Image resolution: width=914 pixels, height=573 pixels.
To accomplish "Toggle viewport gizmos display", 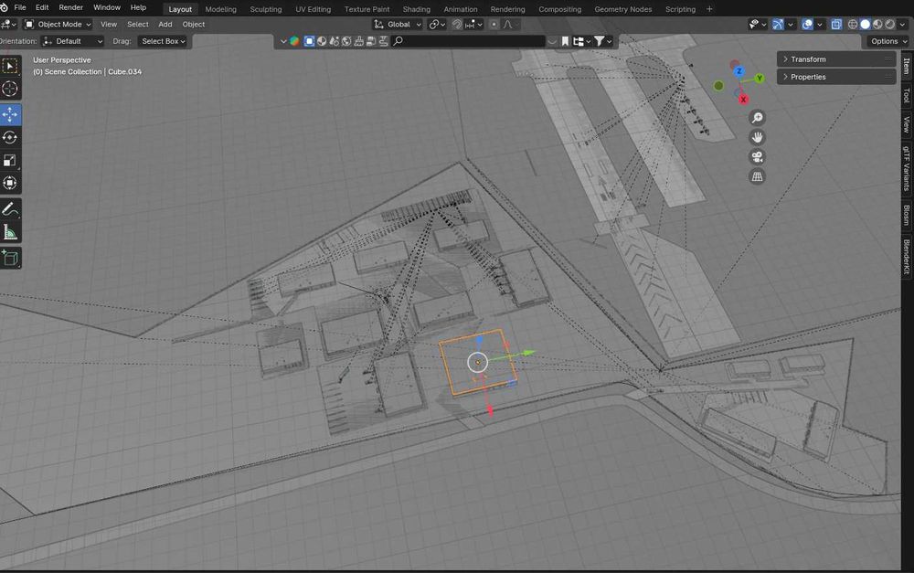I will 778,25.
